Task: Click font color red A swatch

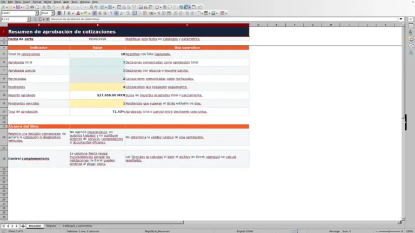Action: pyautogui.click(x=78, y=13)
